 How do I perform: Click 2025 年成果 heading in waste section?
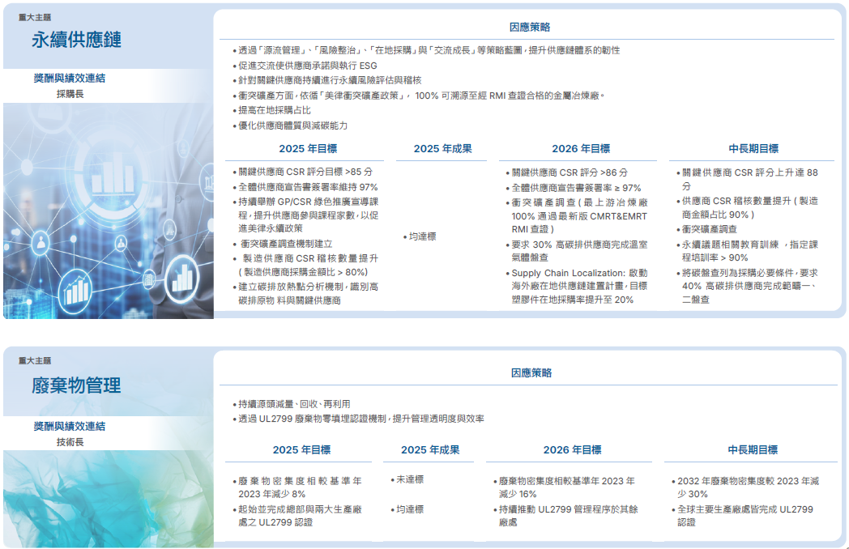coord(430,449)
